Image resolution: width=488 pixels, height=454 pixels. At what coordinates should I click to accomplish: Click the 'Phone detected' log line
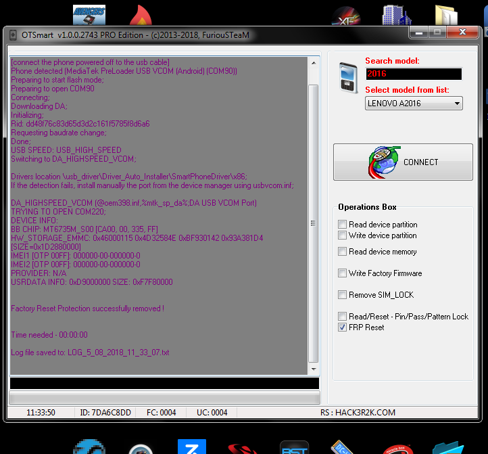click(x=124, y=71)
